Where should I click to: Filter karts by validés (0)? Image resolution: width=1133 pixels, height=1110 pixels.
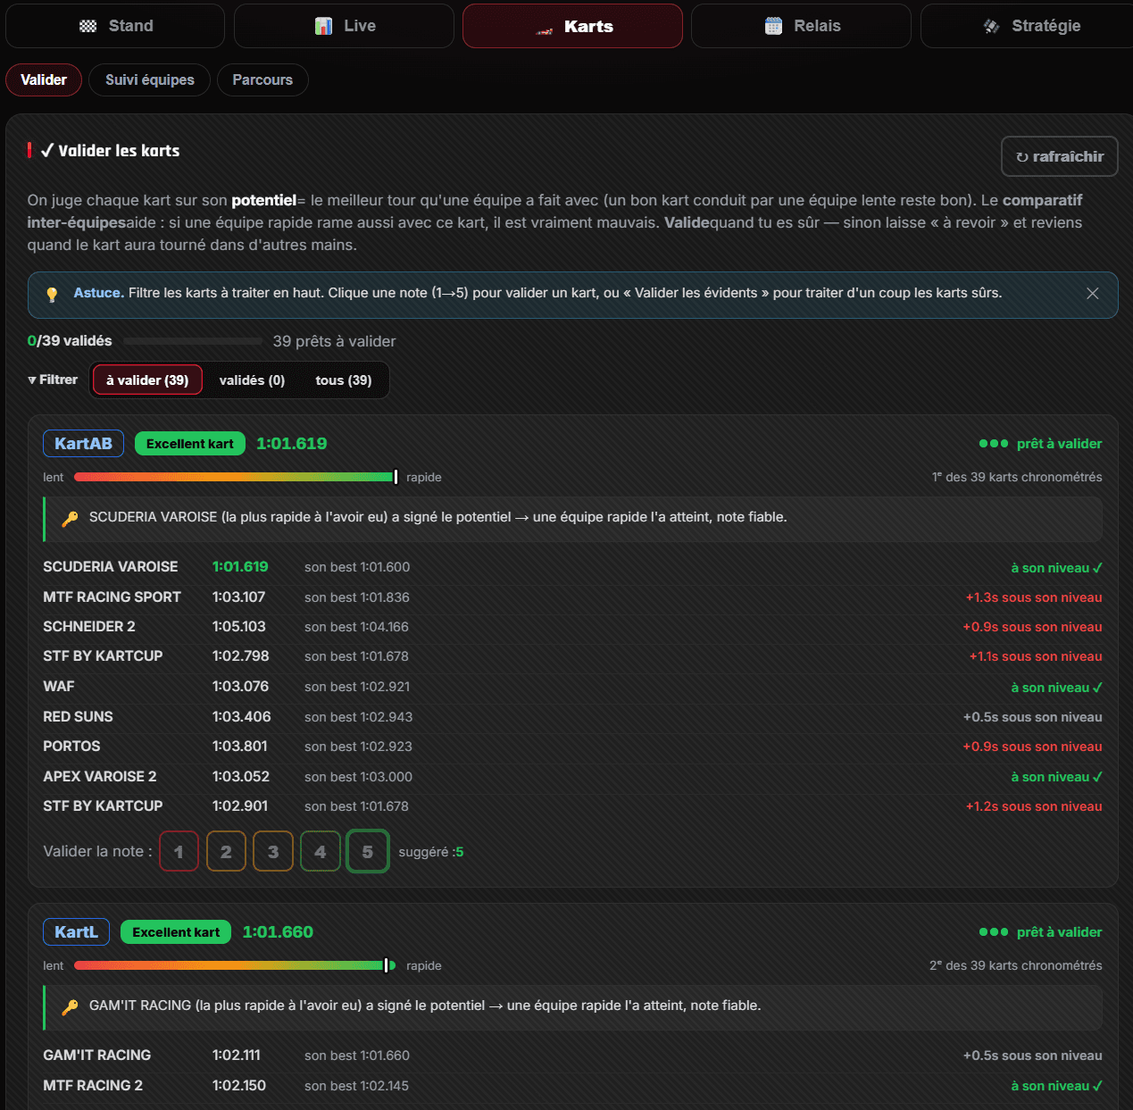(252, 380)
